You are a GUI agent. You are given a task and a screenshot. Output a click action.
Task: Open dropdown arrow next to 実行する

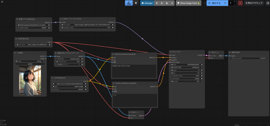[x=225, y=3]
